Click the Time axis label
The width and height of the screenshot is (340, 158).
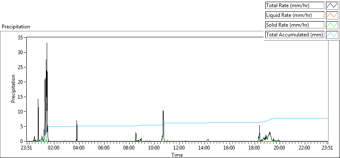pos(177,155)
